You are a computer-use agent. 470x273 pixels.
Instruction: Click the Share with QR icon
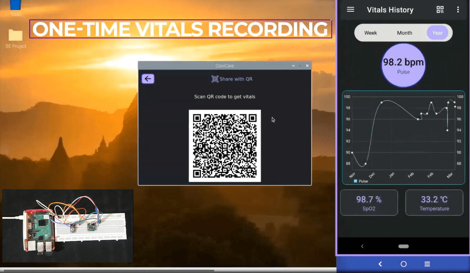tap(215, 79)
